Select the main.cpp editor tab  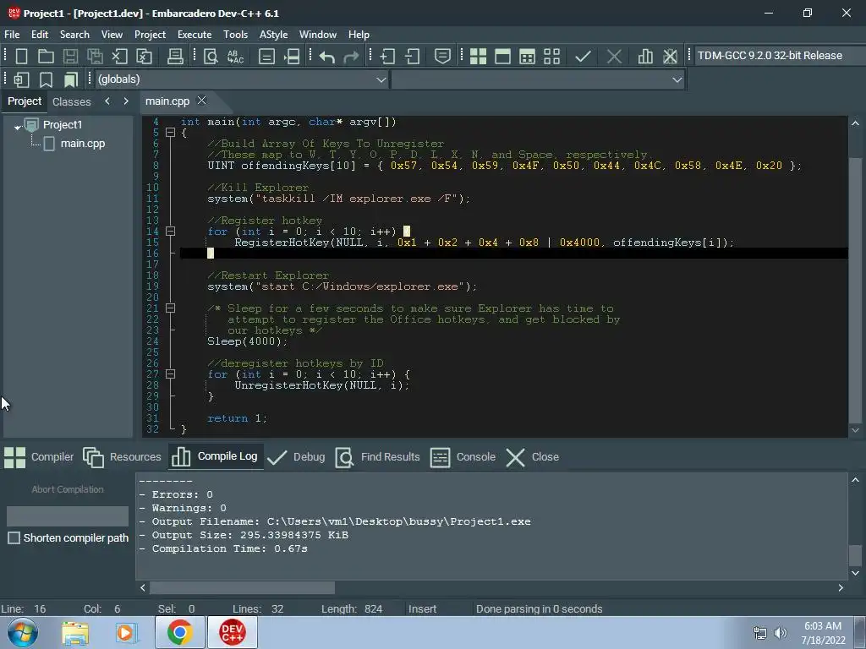(167, 101)
